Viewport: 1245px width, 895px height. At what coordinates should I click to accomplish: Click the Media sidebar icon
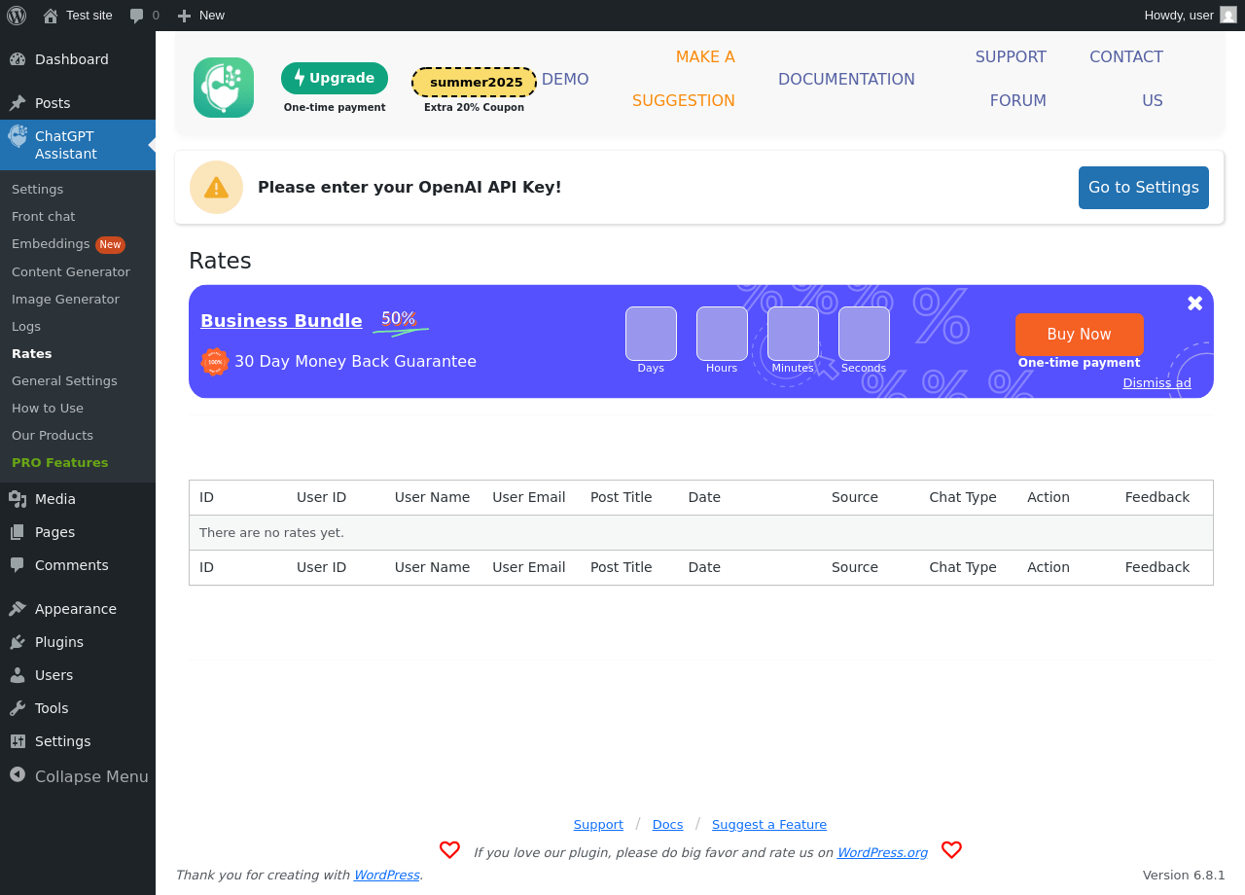coord(18,499)
